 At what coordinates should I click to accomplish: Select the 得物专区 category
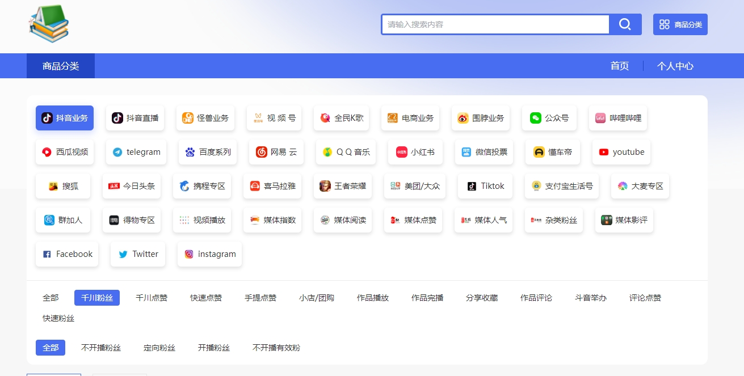pyautogui.click(x=132, y=220)
